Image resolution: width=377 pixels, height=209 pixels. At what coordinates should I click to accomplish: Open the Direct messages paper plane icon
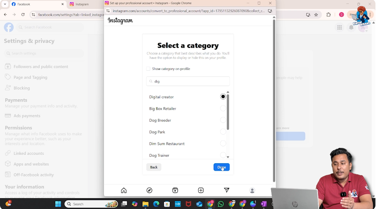(x=226, y=190)
